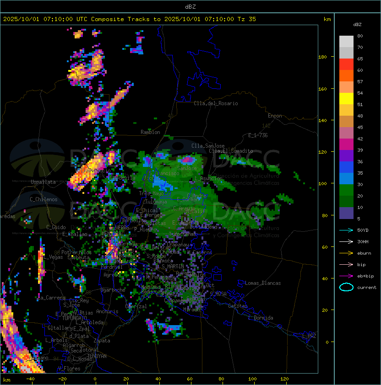The width and height of the screenshot is (381, 385).
Task: Click the 'L_Asuncion' place label
Action: point(208,178)
